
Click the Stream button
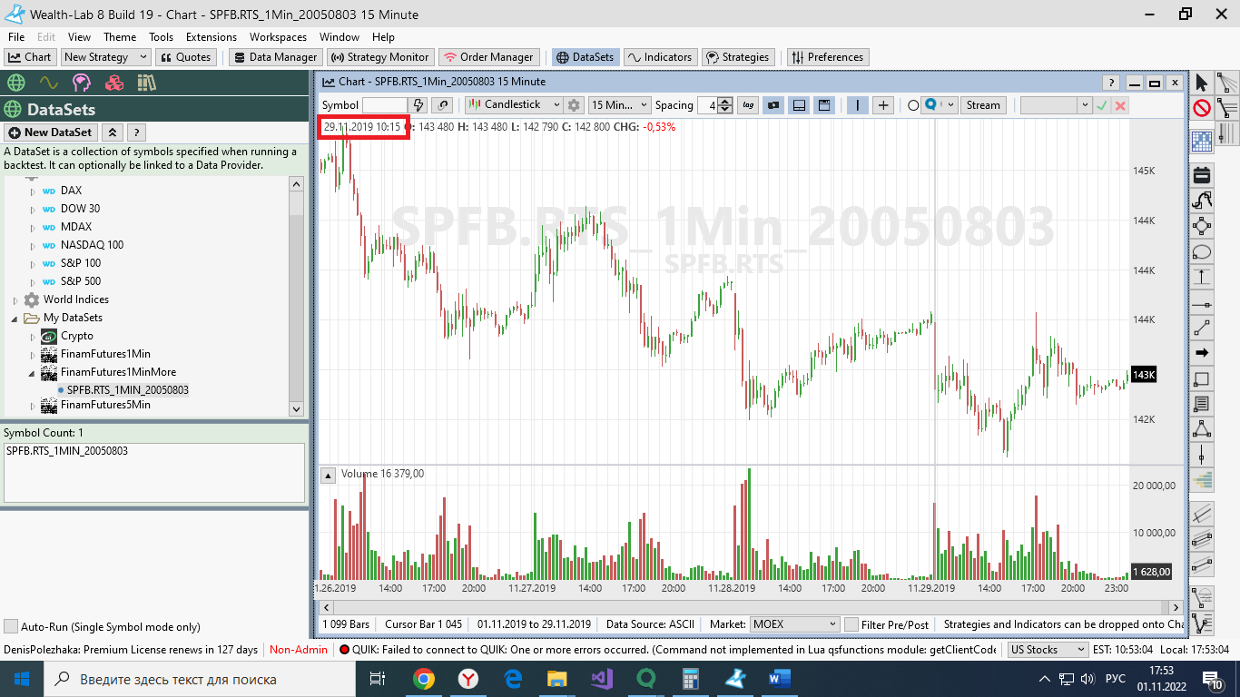click(983, 104)
